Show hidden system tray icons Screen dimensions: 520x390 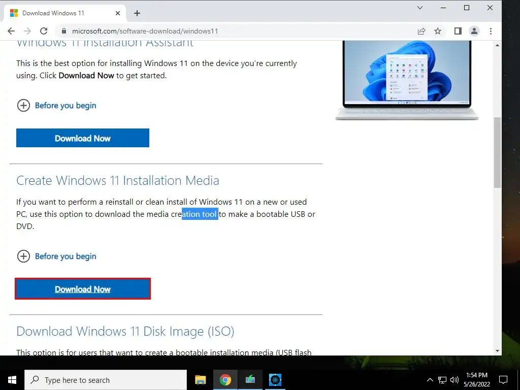coord(430,380)
